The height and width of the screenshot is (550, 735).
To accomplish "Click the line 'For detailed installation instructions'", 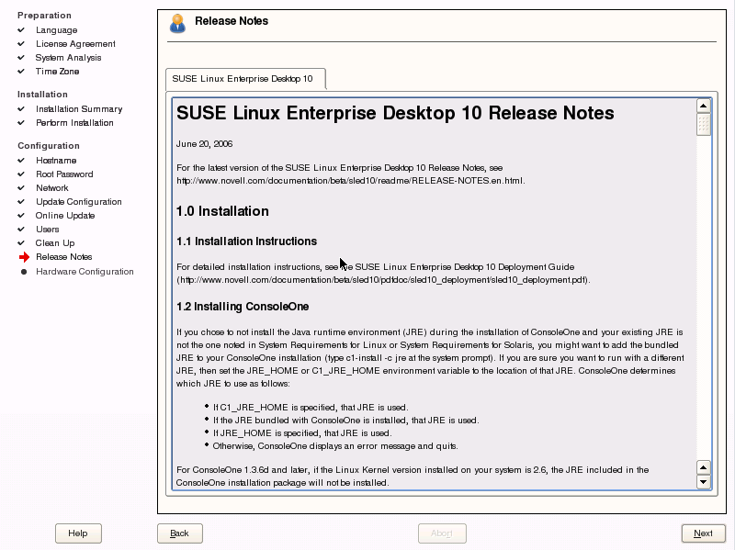I will point(376,267).
